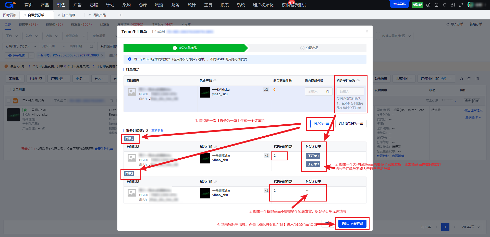The image size is (490, 237).
Task: Expand the 平台 filter dropdown
Action: coord(12,36)
